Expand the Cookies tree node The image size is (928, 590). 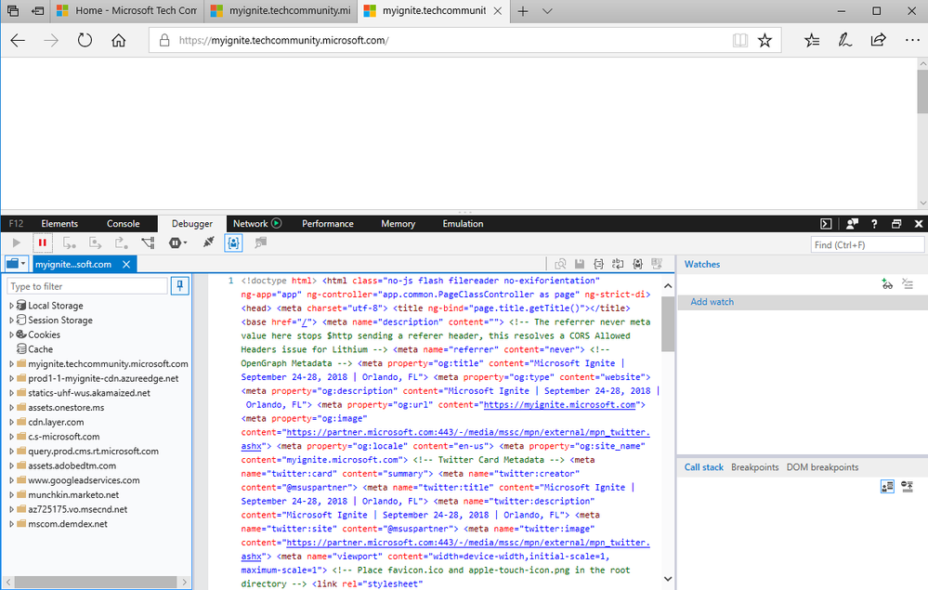(11, 334)
